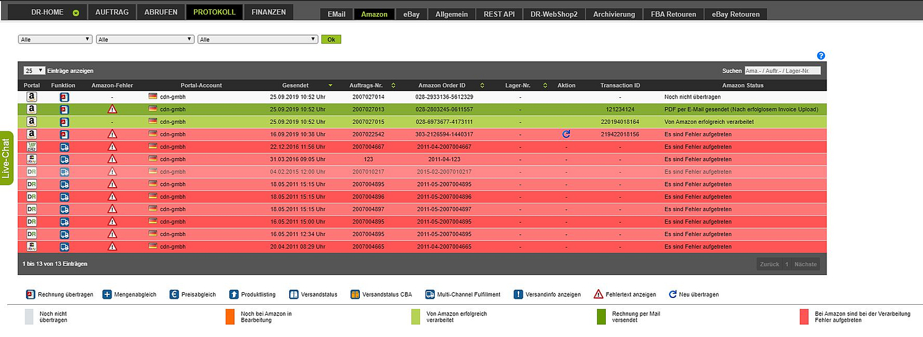The image size is (923, 337).
Task: Select the EMail protocol tab
Action: coord(336,14)
